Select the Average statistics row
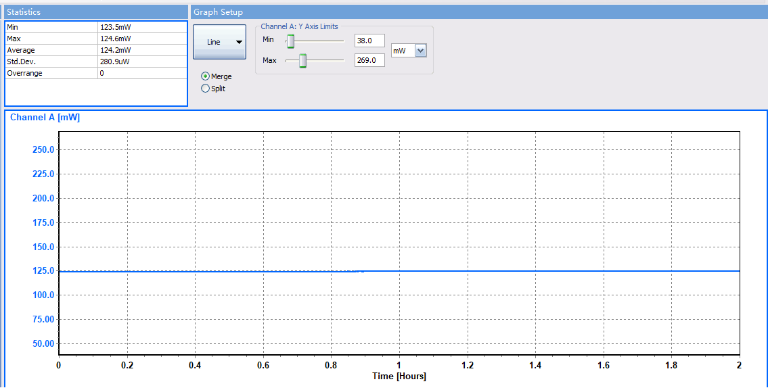Viewport: 768px width, 388px height. pos(51,50)
